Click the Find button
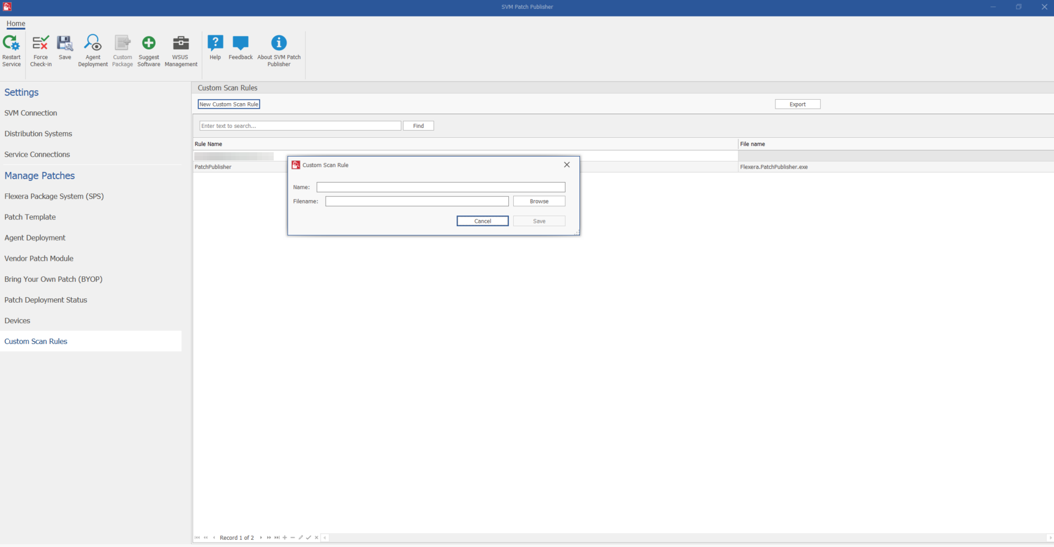Screen dimensions: 1054x547 pyautogui.click(x=418, y=126)
